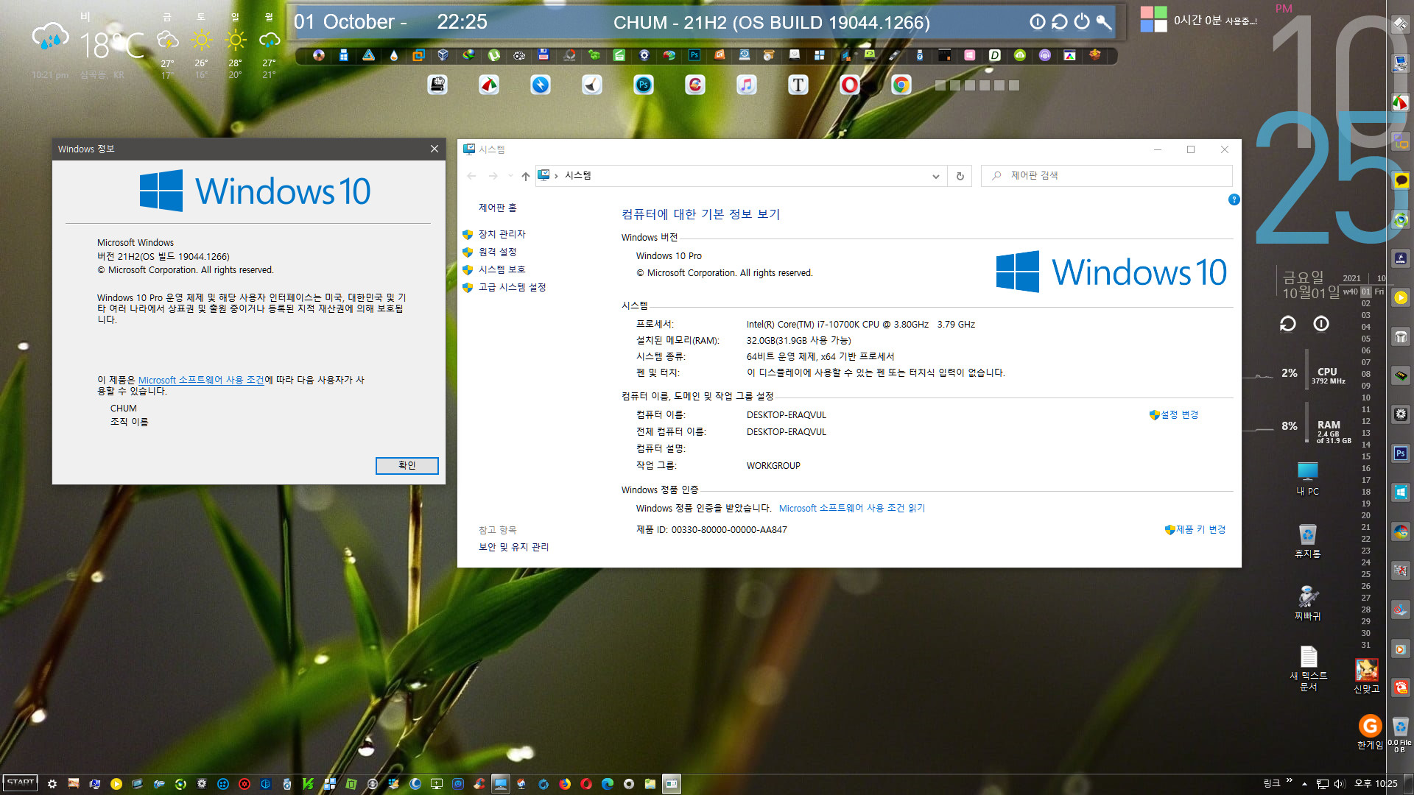This screenshot has height=795, width=1414.
Task: Open 장치 관리자 in System sidebar
Action: (502, 234)
